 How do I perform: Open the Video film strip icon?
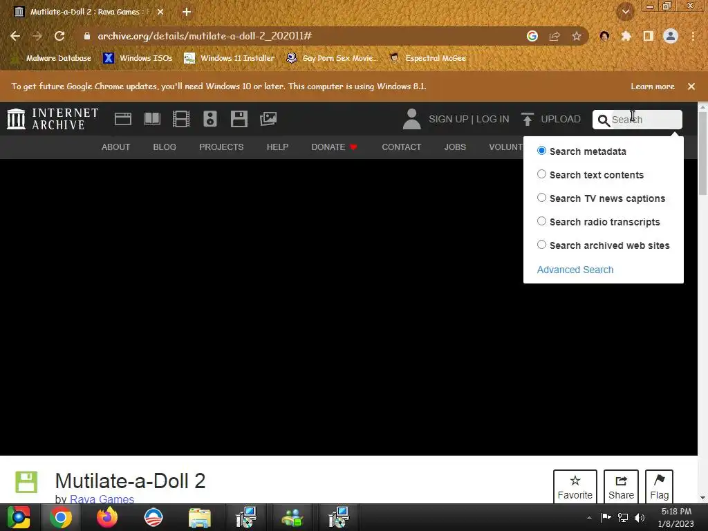(181, 119)
